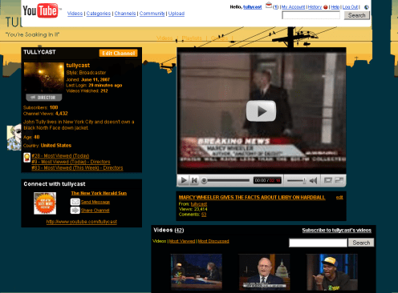398x293 pixels.
Task: Click Search button in Videos section
Action: click(361, 243)
